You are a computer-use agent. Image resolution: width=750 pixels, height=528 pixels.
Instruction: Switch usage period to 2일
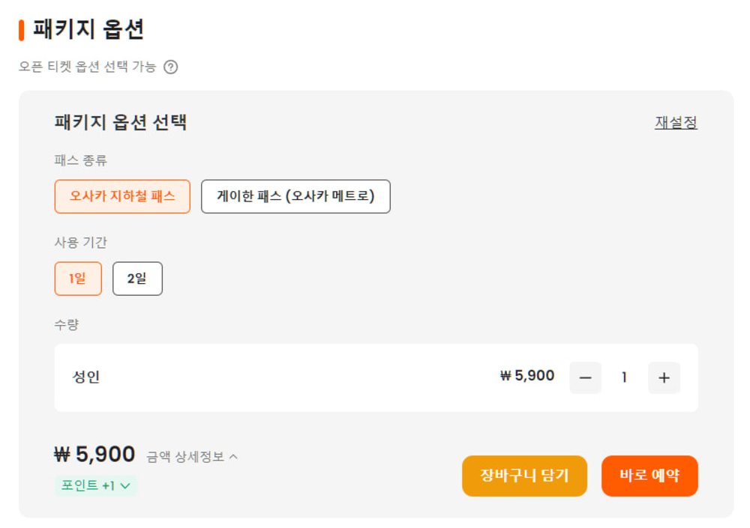coord(137,279)
